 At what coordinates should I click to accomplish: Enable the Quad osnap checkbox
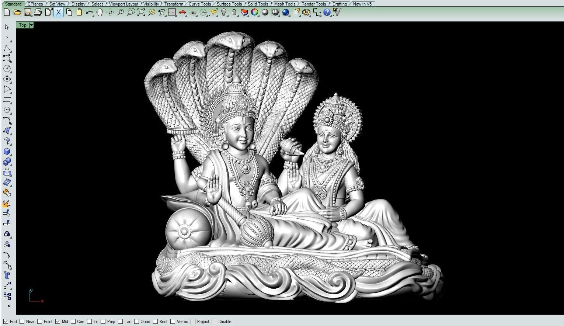136,321
